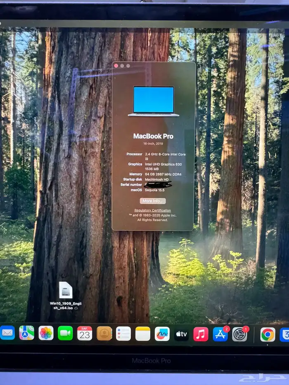
Task: Launch Reminders from the Dock
Action: pos(123,333)
